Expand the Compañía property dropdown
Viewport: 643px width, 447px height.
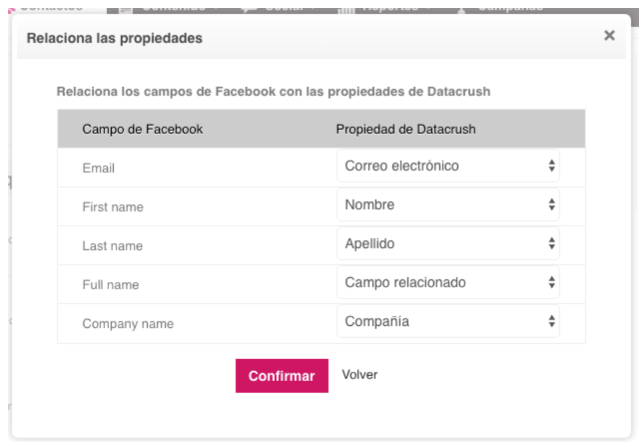(448, 321)
